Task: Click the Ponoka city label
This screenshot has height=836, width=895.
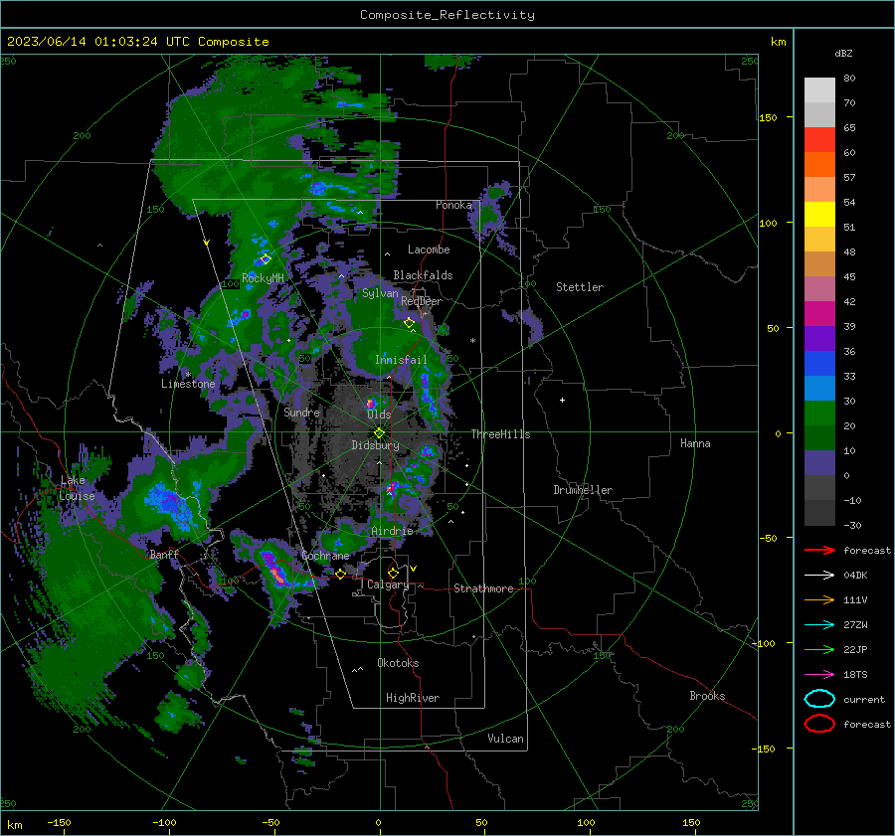Action: (453, 205)
